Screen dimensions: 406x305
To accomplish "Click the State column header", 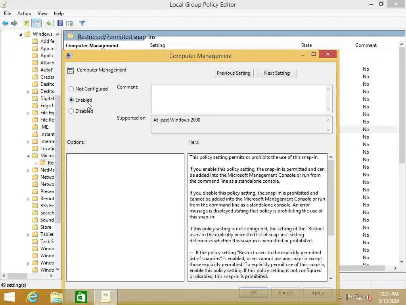I will point(306,45).
